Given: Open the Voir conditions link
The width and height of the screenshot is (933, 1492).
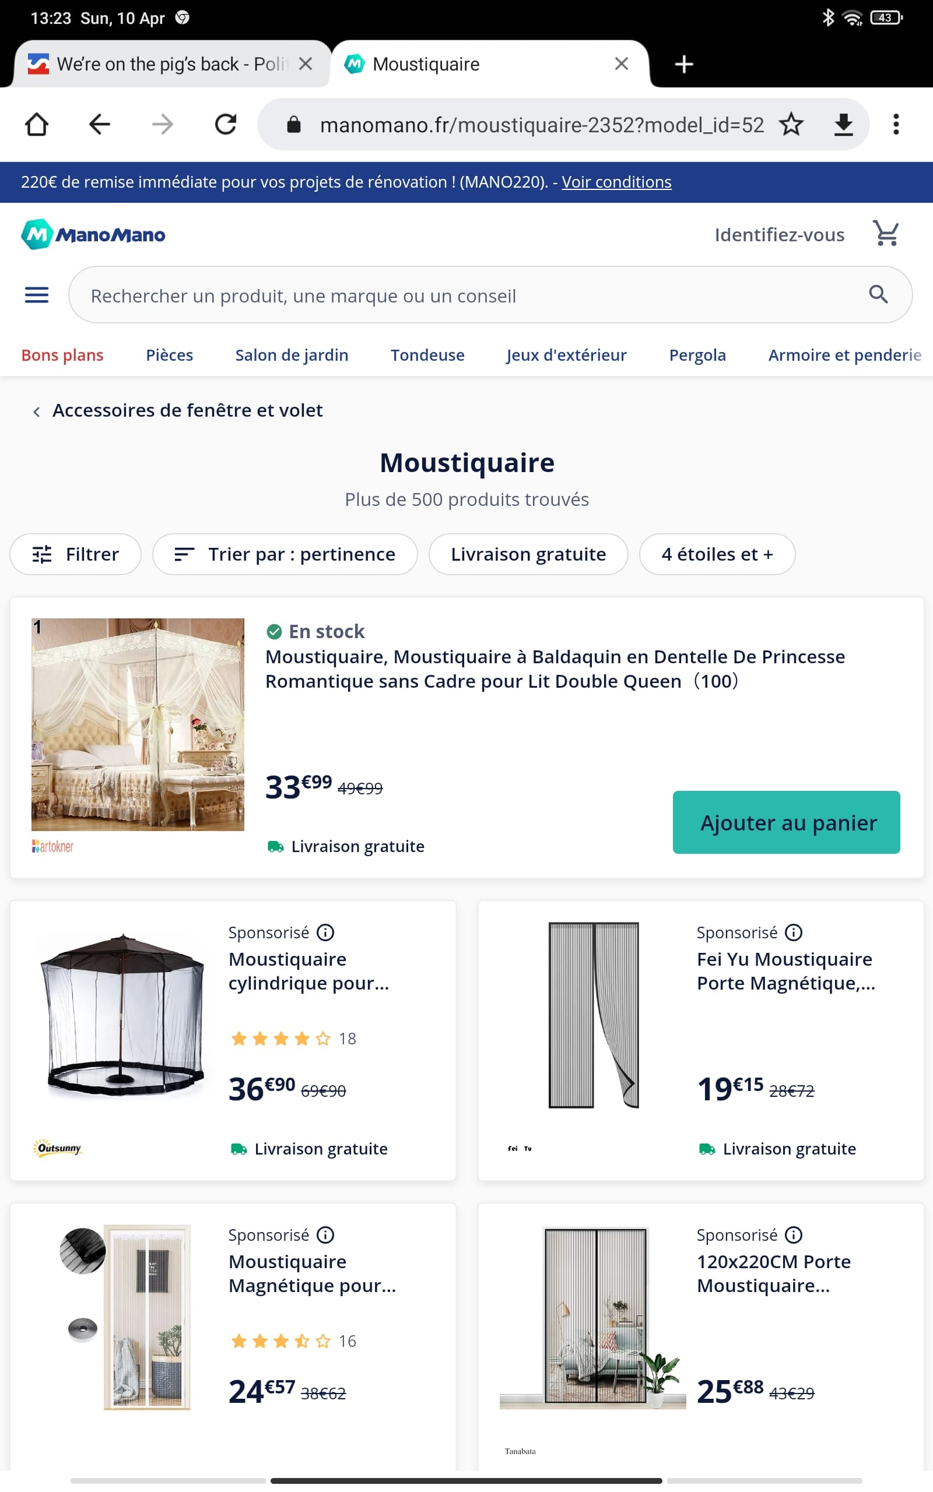Looking at the screenshot, I should (616, 182).
